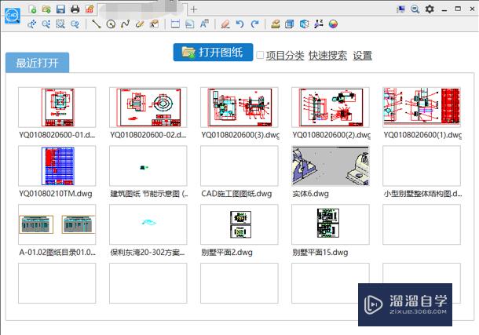479x335 pixels.
Task: Click file name 别墅平面15.dwg
Action: (x=320, y=253)
